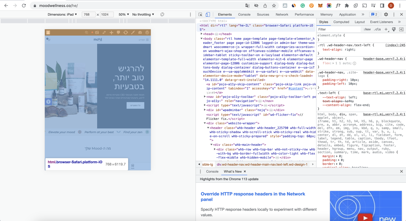Image resolution: width=406 pixels, height=221 pixels.
Task: Open the Chrome extensions puzzle icon
Action: click(x=347, y=6)
